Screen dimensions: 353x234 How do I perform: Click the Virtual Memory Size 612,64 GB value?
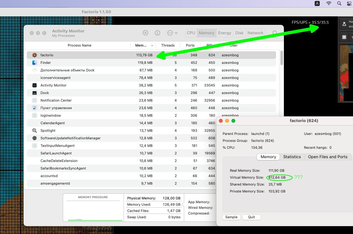277,177
